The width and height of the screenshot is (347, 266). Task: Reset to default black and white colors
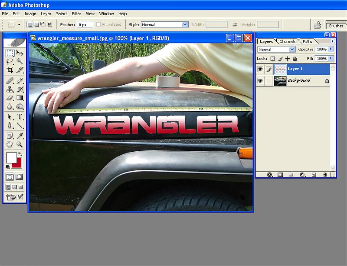tap(8, 166)
